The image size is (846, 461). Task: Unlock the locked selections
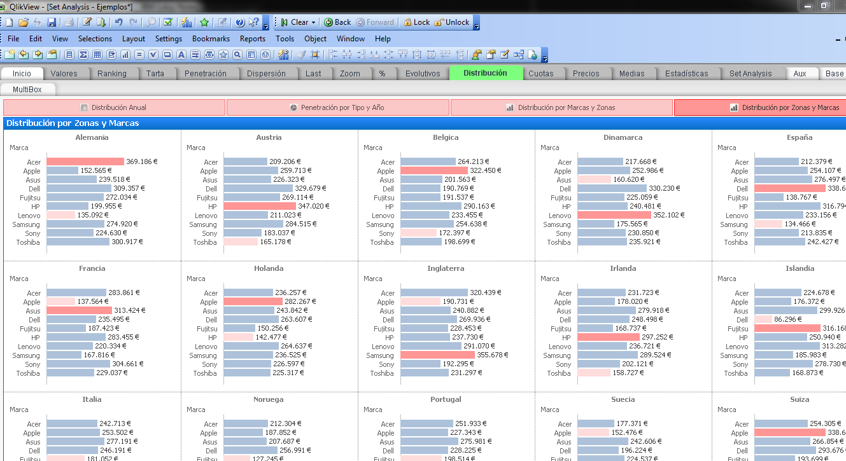(452, 22)
